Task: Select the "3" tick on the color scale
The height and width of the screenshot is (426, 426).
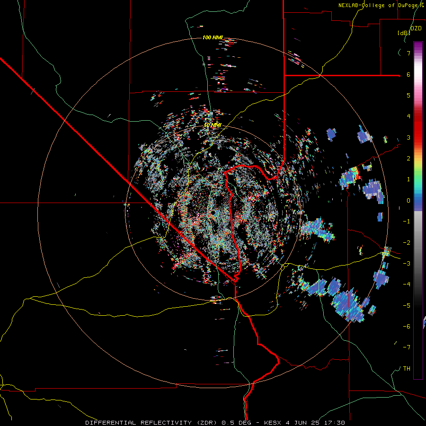Action: 408,137
